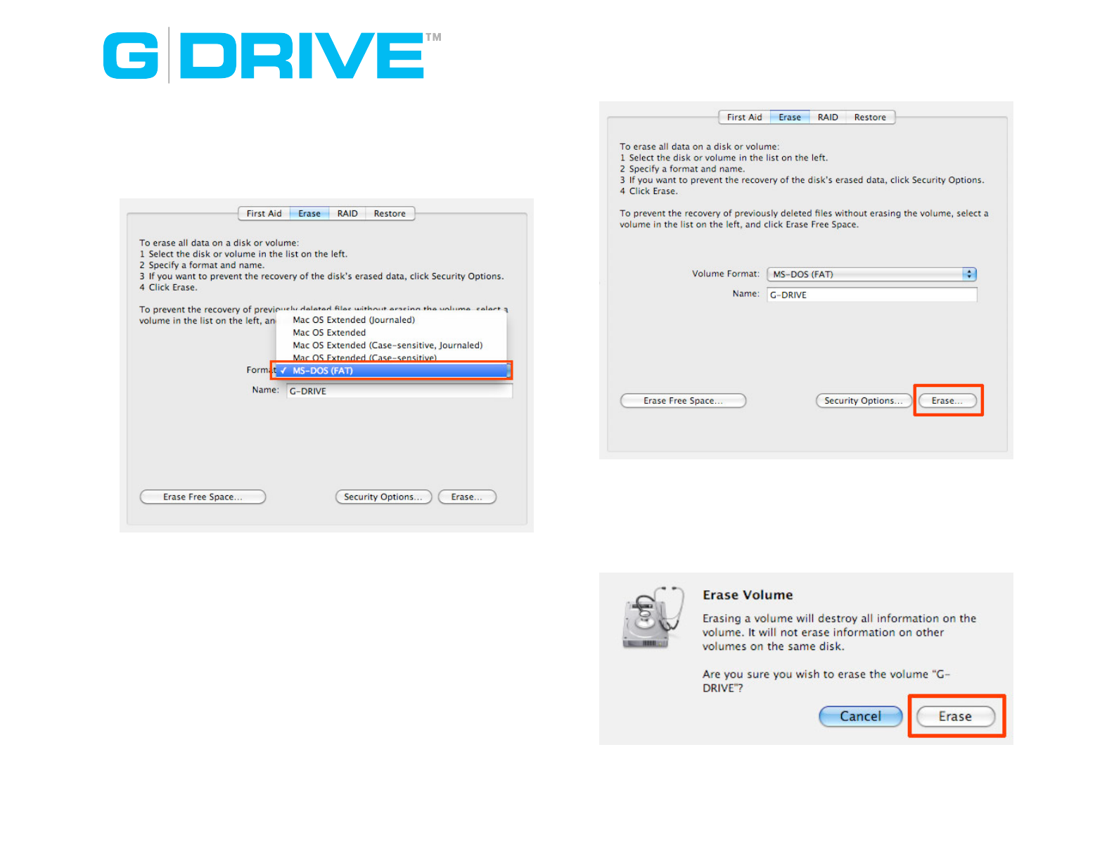Select First Aid tab in upper right panel

coord(744,117)
